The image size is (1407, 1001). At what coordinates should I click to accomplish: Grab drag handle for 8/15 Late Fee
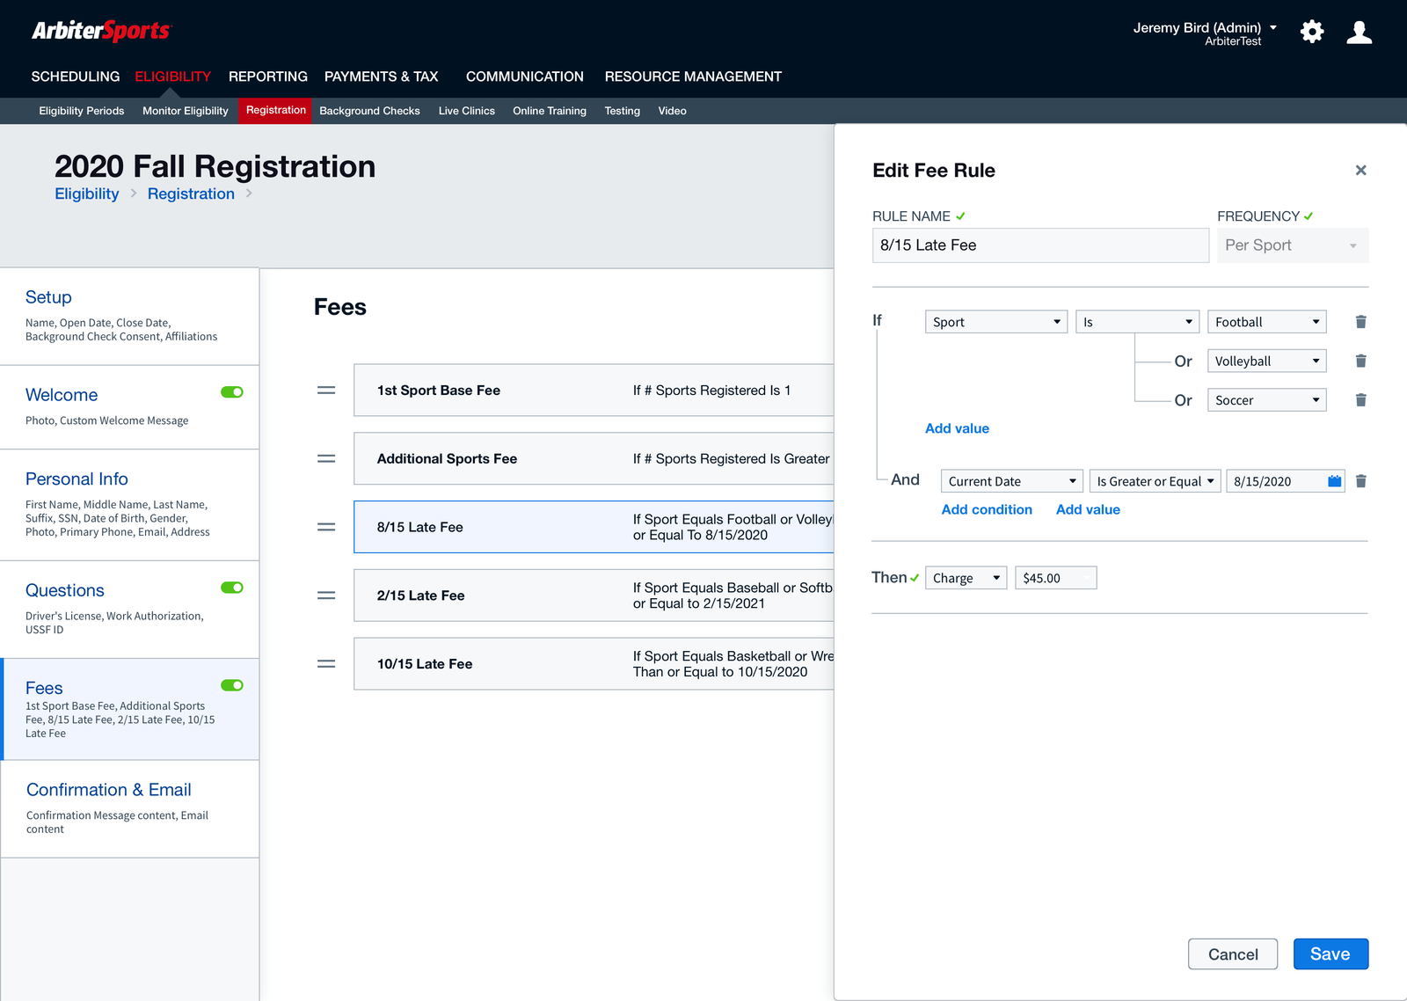[326, 528]
